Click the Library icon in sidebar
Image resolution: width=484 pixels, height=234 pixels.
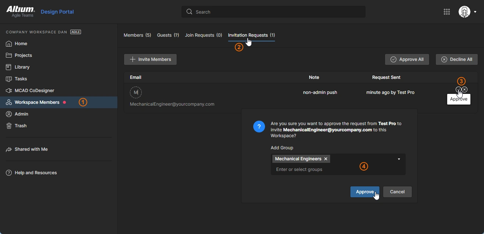point(9,67)
